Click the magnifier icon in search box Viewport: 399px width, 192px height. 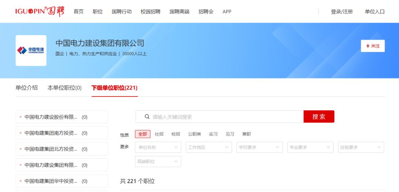tap(147, 117)
